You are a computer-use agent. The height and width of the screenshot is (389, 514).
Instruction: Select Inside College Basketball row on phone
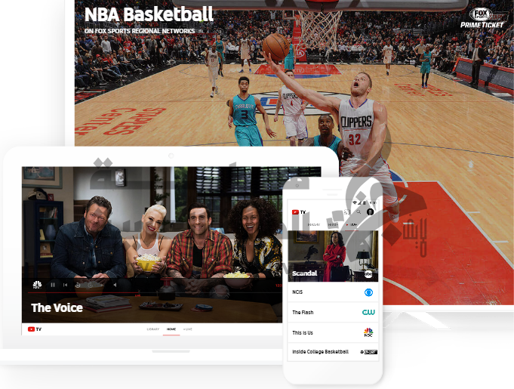coord(333,352)
